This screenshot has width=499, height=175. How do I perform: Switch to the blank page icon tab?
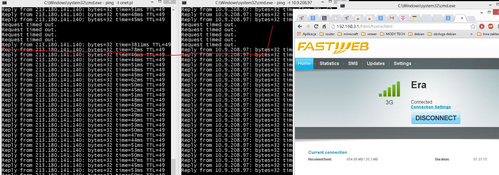tap(336, 18)
